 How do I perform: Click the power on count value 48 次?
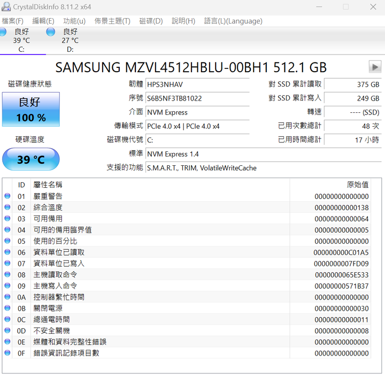pyautogui.click(x=353, y=126)
